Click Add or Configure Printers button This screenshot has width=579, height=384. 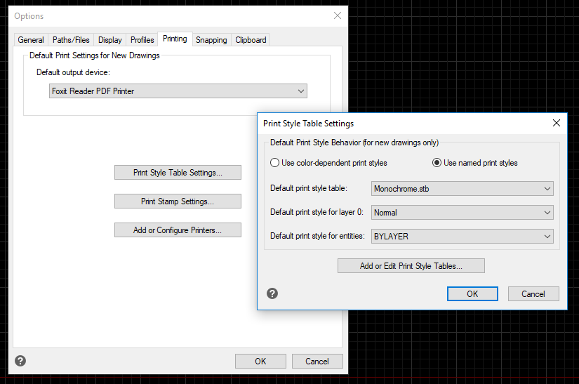pos(178,230)
